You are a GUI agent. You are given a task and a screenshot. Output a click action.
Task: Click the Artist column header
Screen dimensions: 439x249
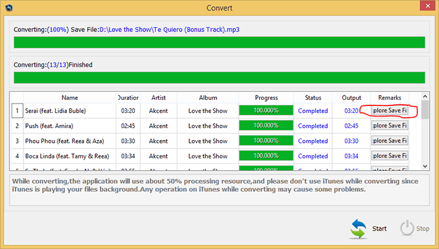point(158,98)
